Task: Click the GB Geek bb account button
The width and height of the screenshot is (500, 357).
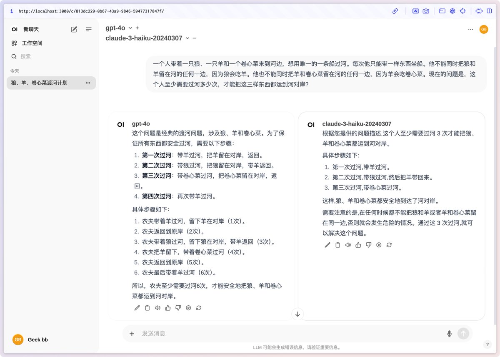Action: point(29,339)
